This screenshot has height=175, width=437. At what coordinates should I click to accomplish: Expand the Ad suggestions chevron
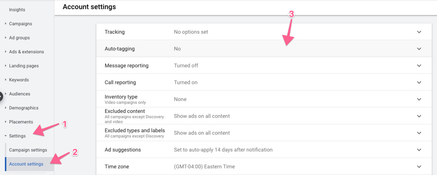coord(419,150)
